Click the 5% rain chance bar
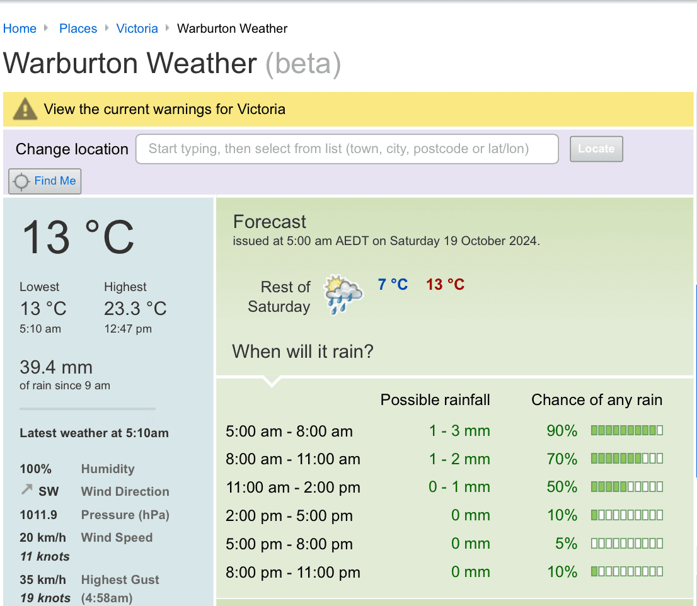Viewport: 697px width, 606px height. 626,544
